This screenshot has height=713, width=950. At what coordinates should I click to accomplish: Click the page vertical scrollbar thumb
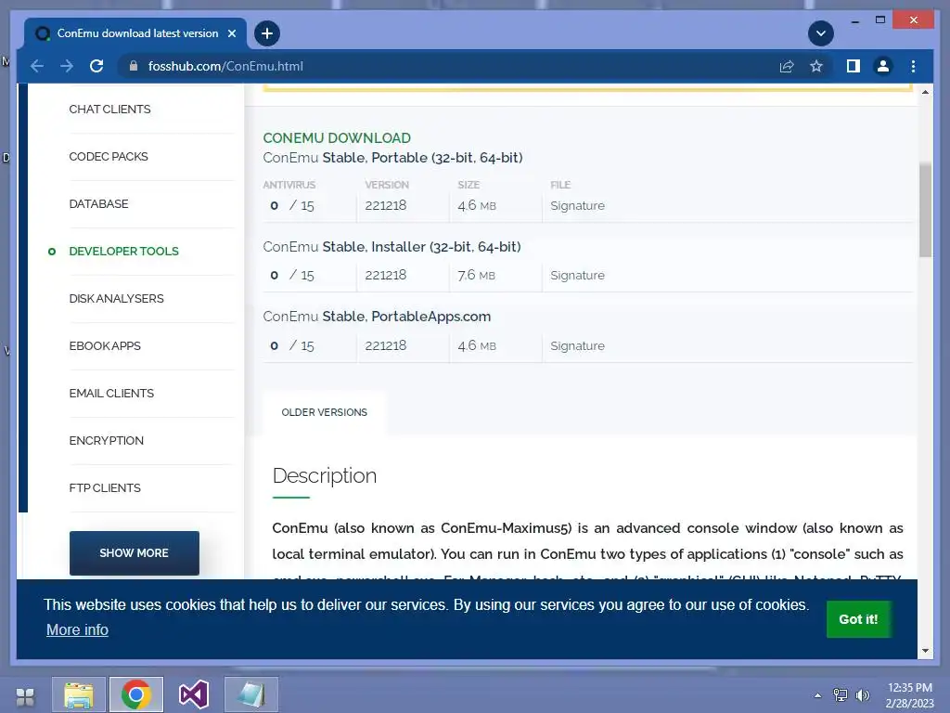point(925,210)
